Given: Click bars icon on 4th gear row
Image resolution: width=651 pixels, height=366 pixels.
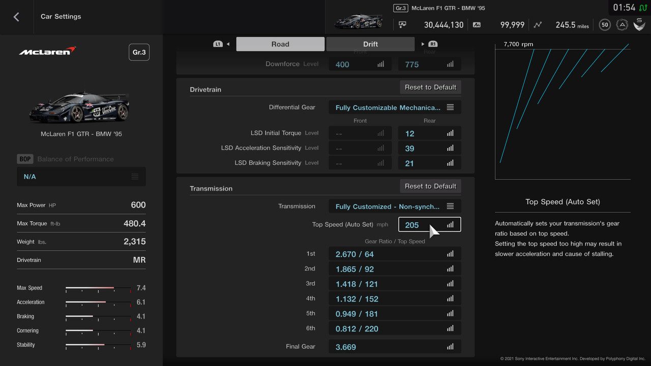Looking at the screenshot, I should (x=450, y=299).
